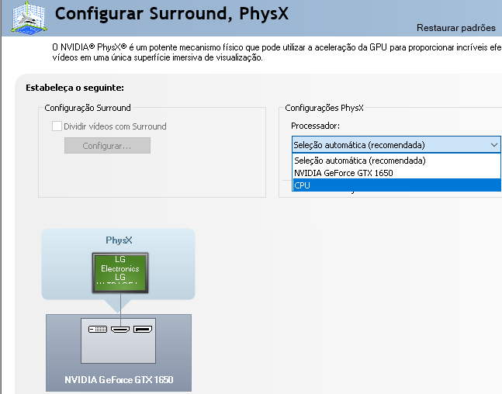
Task: Click the Configurações PhysX group label
Action: [x=324, y=108]
